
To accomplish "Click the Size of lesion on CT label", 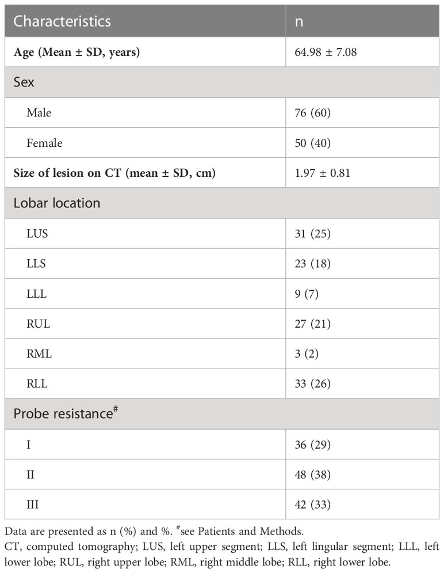I will tap(114, 173).
